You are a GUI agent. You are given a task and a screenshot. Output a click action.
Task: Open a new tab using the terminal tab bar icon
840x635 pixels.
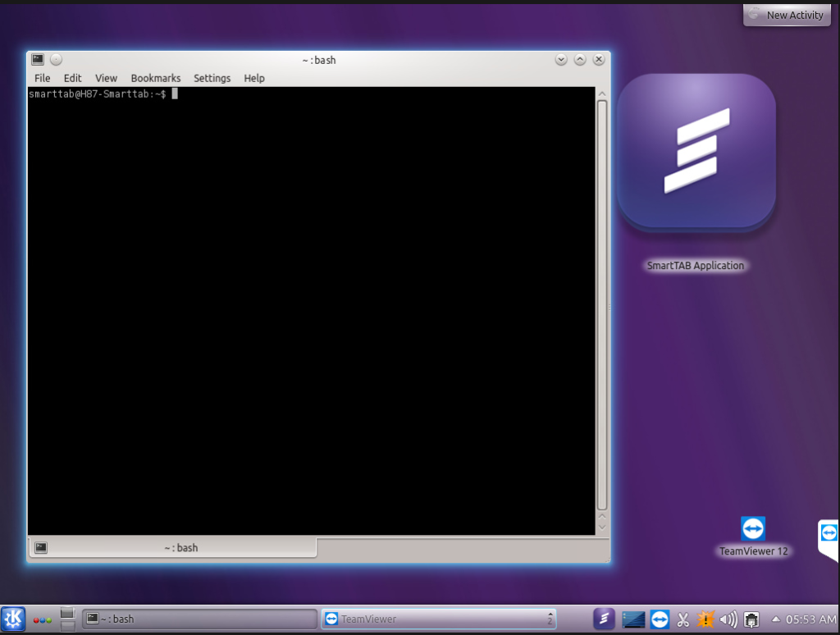pyautogui.click(x=39, y=547)
